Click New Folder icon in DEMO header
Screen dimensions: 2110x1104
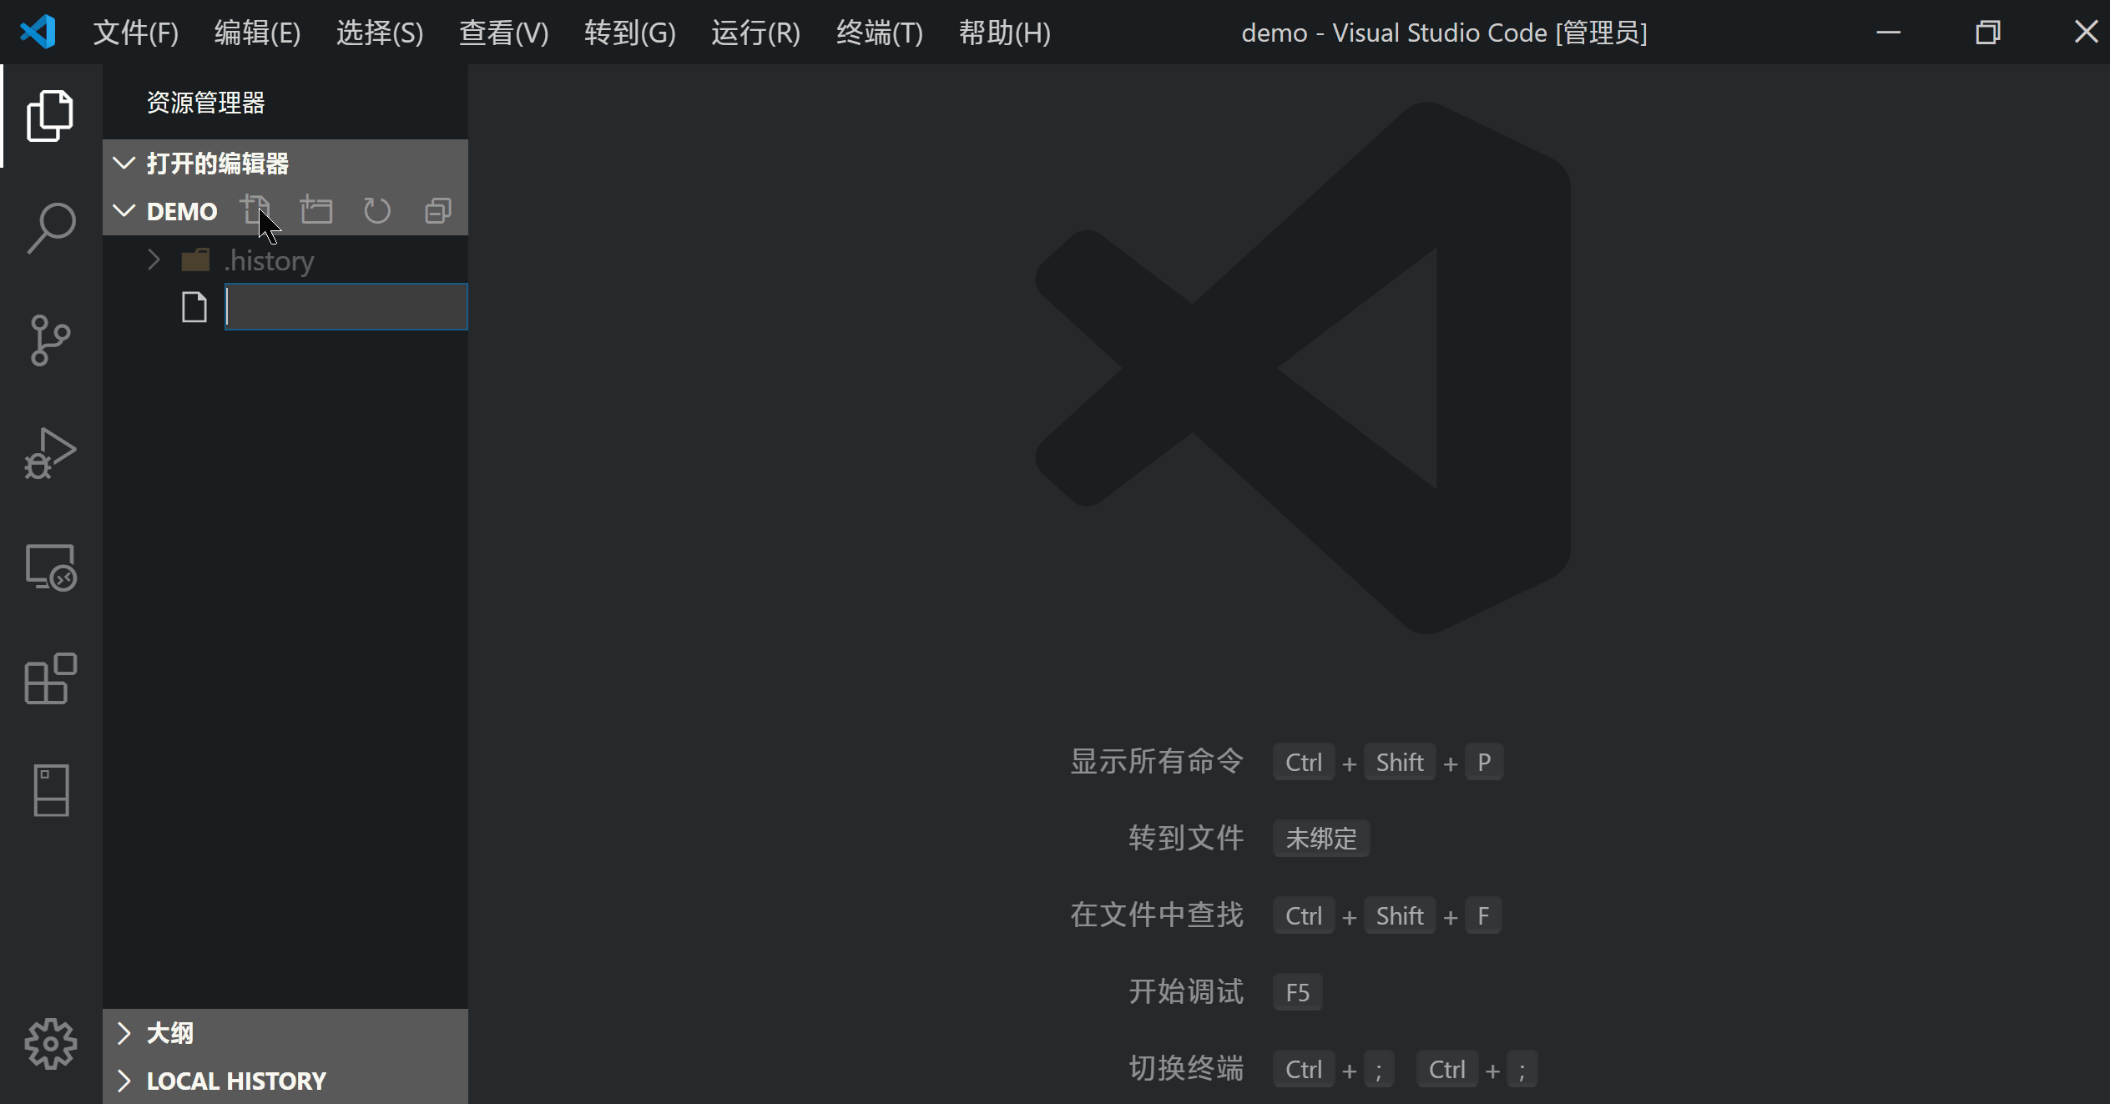pyautogui.click(x=316, y=210)
